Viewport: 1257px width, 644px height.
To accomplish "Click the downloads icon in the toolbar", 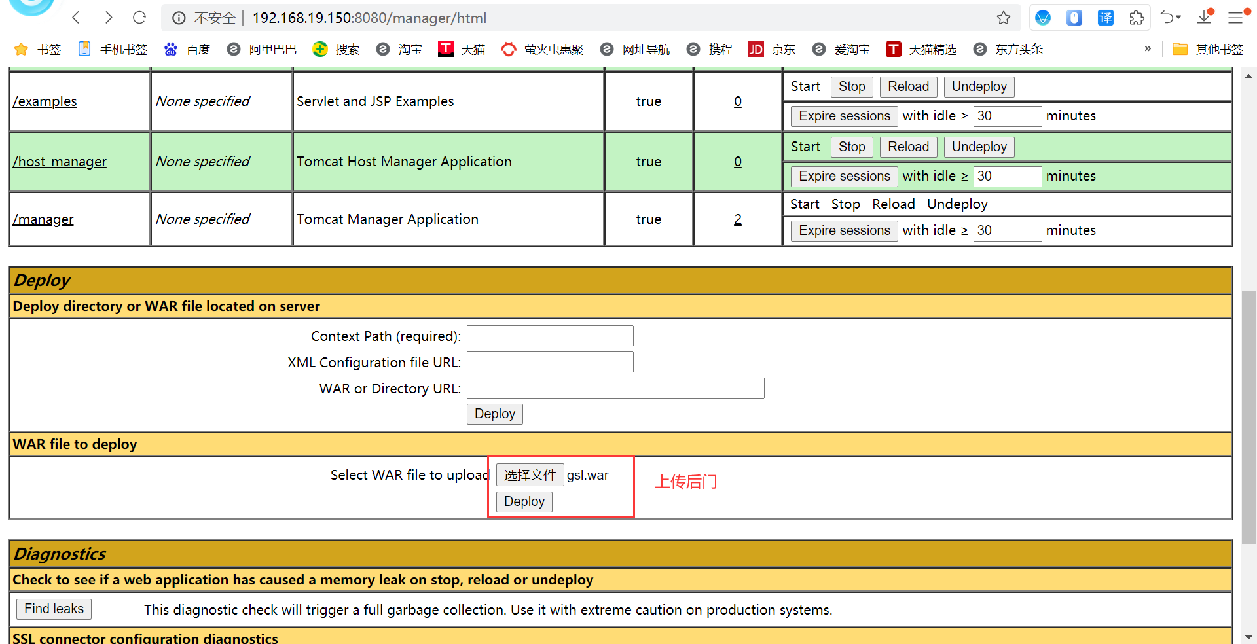I will coord(1205,18).
